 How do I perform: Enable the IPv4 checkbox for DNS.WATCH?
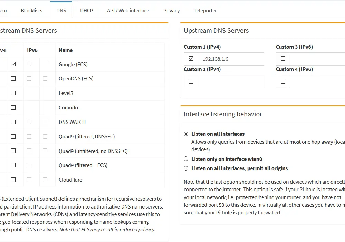[13, 122]
